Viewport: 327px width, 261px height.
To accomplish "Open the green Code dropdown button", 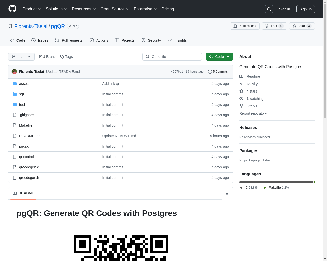I will (x=219, y=57).
